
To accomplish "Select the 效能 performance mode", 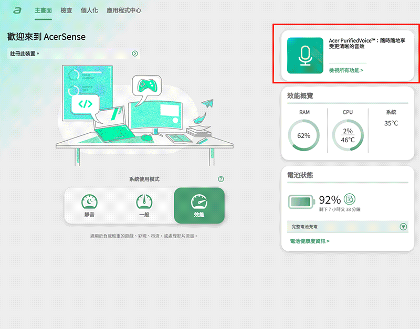I will click(199, 206).
